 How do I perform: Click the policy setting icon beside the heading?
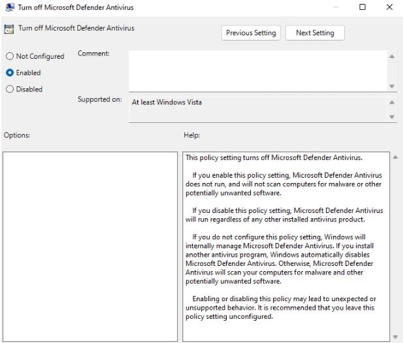(x=8, y=29)
